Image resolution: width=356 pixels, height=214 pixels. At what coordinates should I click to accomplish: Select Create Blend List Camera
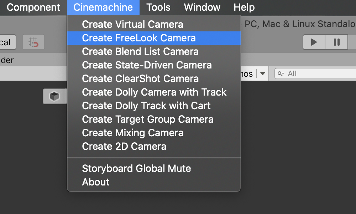tap(140, 52)
